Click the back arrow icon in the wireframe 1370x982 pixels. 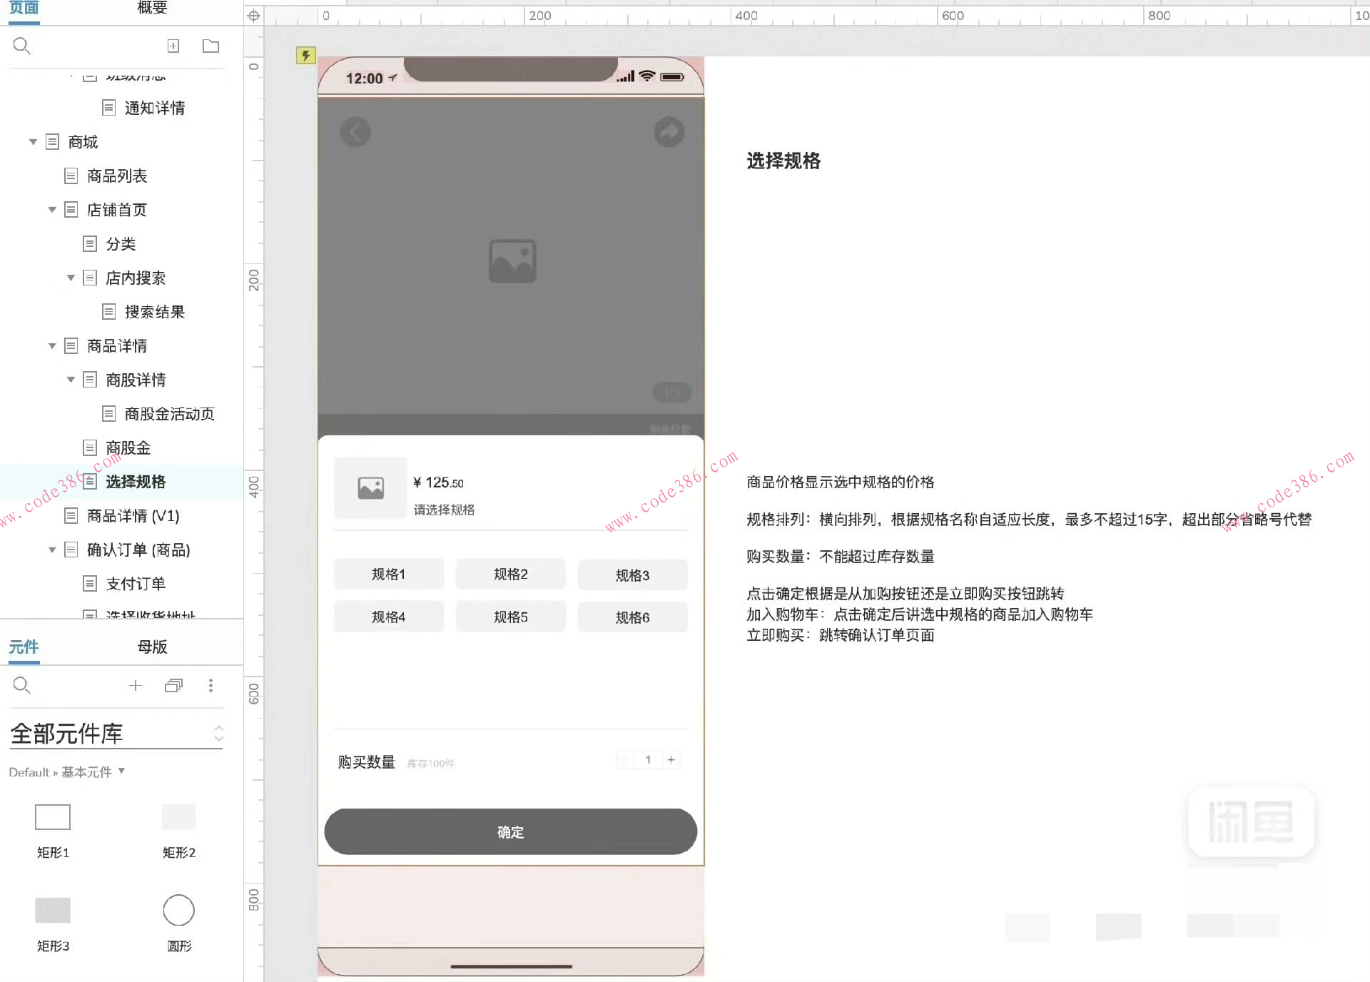[355, 132]
